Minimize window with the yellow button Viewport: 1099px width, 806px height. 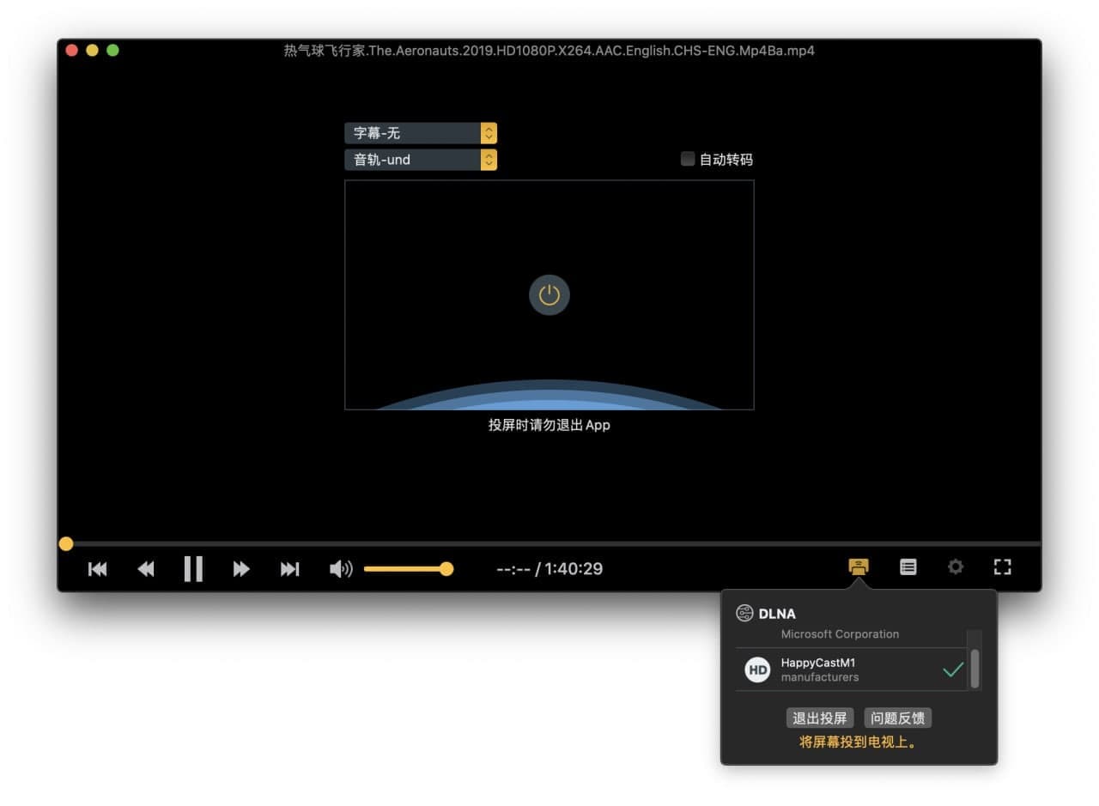tap(92, 51)
